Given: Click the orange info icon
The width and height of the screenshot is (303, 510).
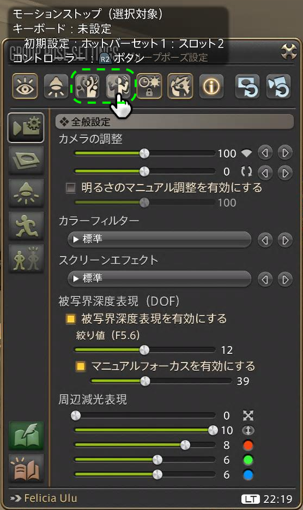Looking at the screenshot, I should click(211, 86).
